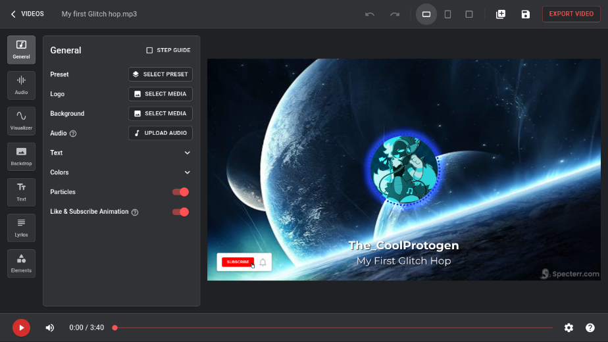The width and height of the screenshot is (608, 342).
Task: Duplicate project with the add-copy icon
Action: (x=501, y=14)
